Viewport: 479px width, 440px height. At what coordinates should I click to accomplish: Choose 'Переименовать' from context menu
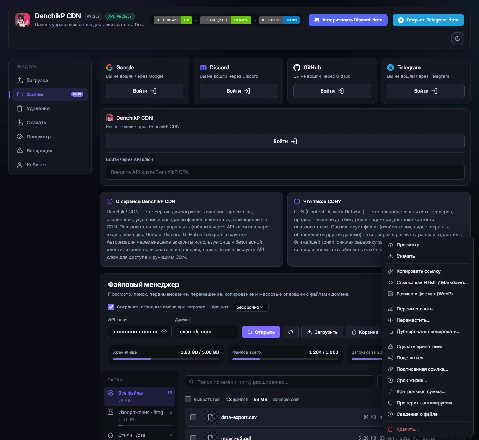click(428, 309)
